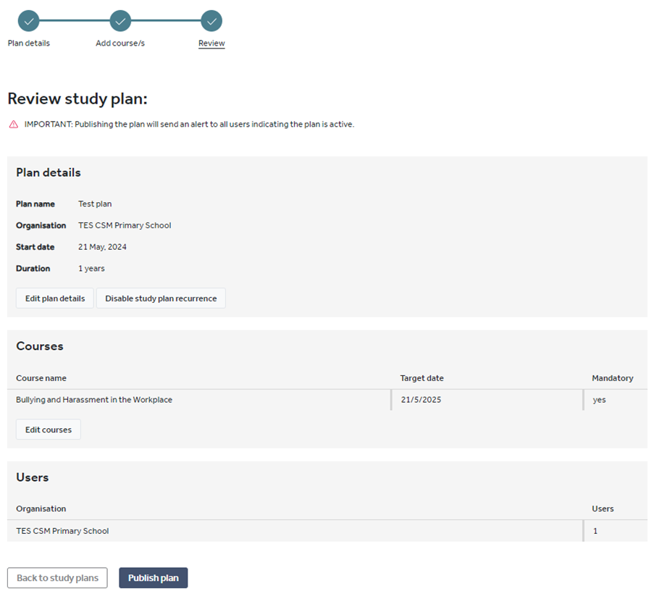Go back to study plans

click(57, 577)
